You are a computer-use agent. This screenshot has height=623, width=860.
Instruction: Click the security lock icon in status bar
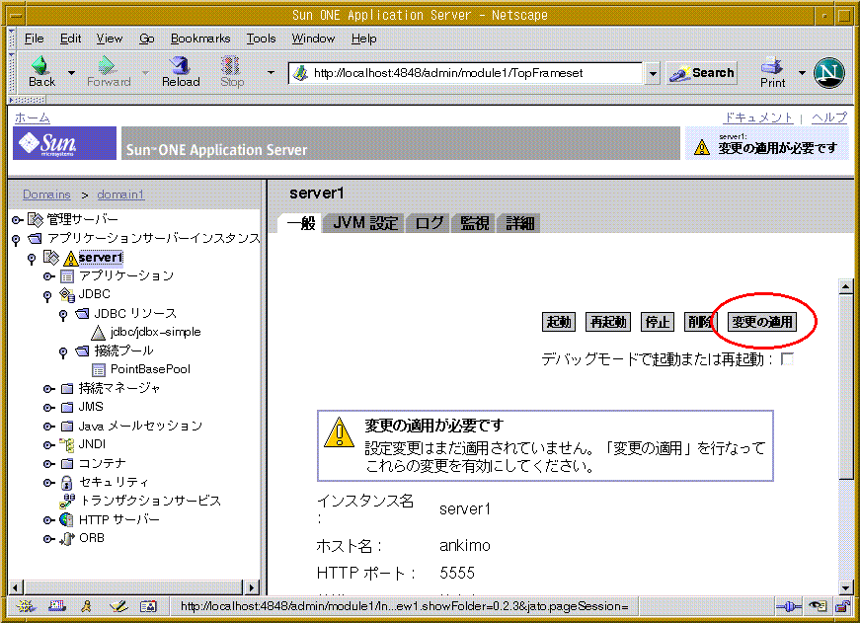point(842,606)
